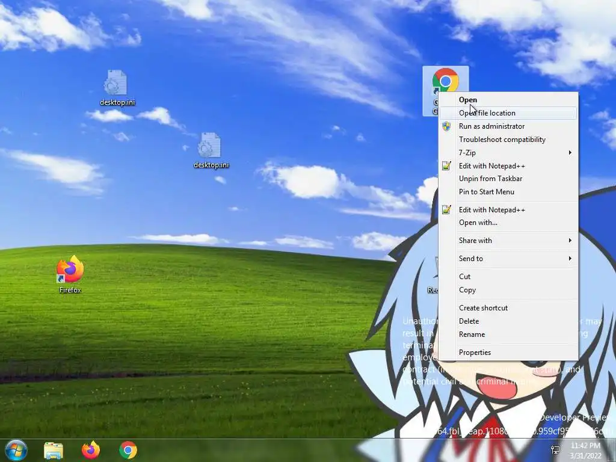The width and height of the screenshot is (616, 462).
Task: Click the shield icon beside Run as administrator
Action: (446, 126)
